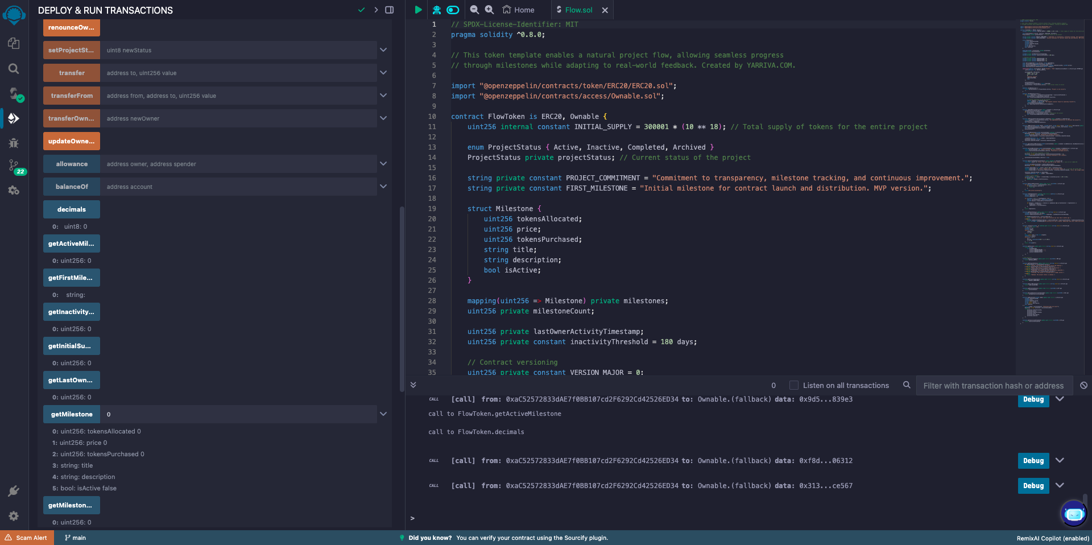The height and width of the screenshot is (545, 1092).
Task: Focus the transaction hash filter field
Action: (x=994, y=385)
